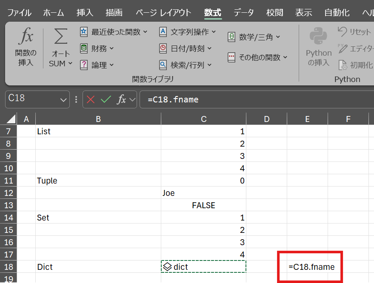Select row 18 header
Image resolution: width=374 pixels, height=283 pixels.
pyautogui.click(x=9, y=267)
